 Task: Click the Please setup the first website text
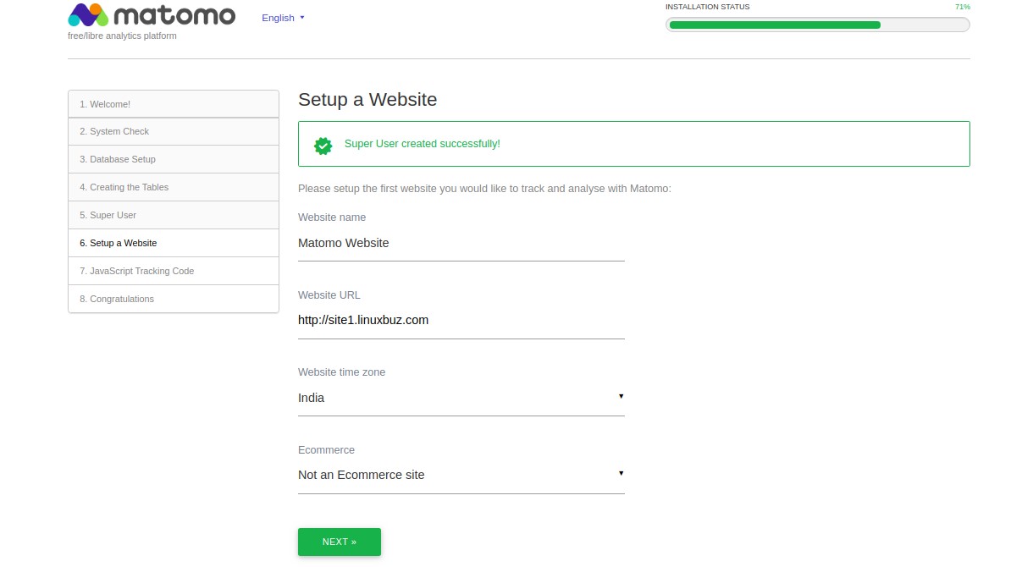pos(484,189)
